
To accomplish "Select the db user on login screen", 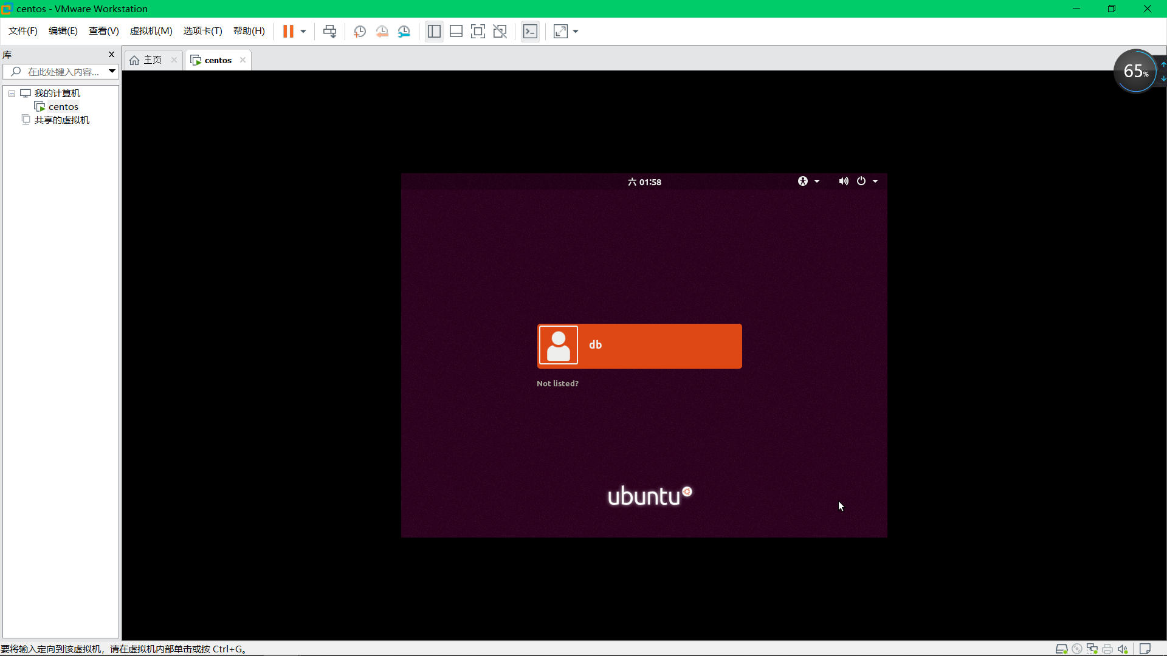I will pos(639,346).
